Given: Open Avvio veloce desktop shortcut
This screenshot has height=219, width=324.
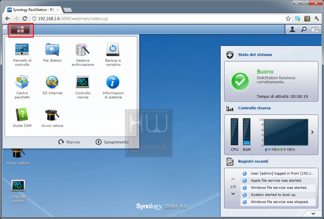Looking at the screenshot, I should 18,156.
